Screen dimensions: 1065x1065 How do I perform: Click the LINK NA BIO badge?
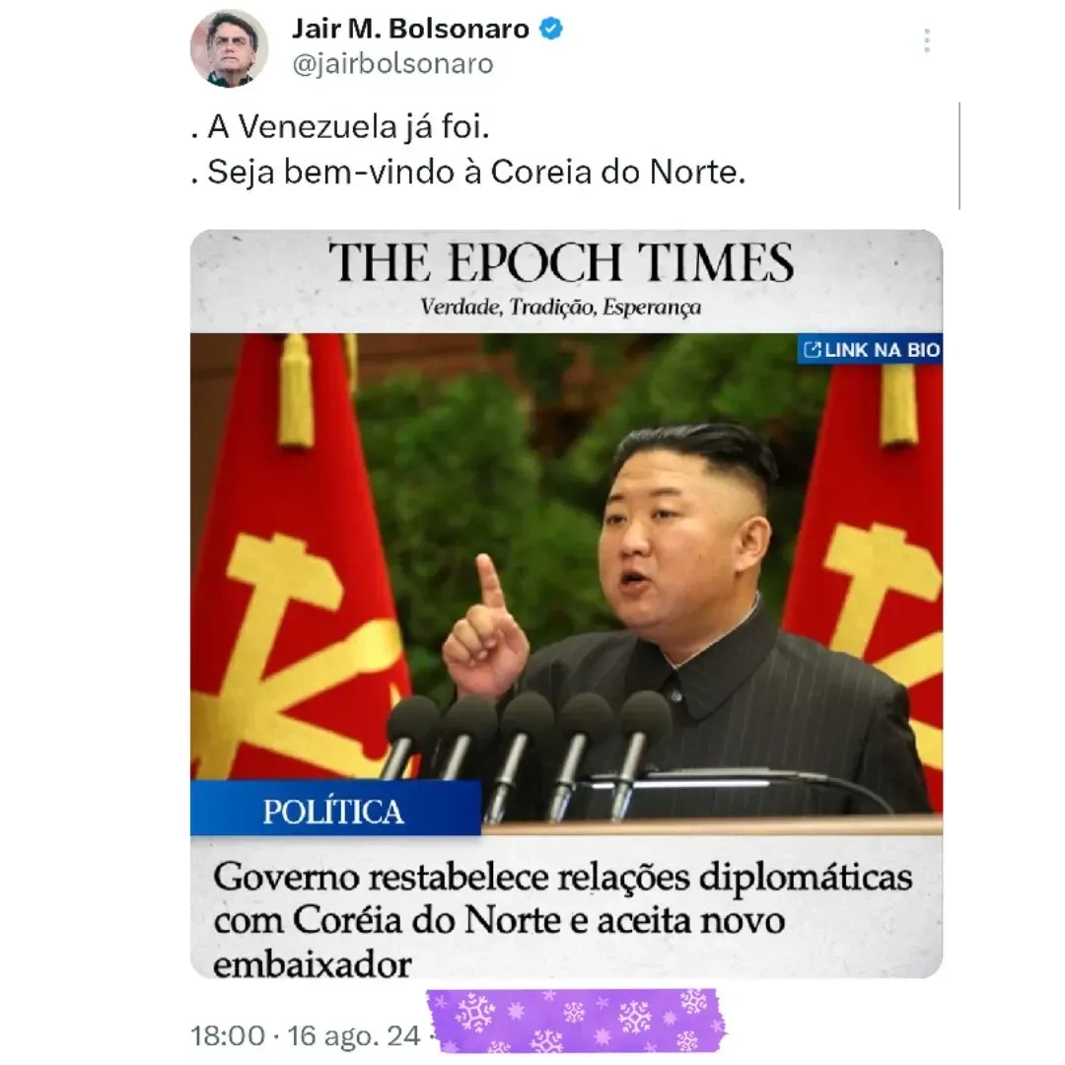870,350
